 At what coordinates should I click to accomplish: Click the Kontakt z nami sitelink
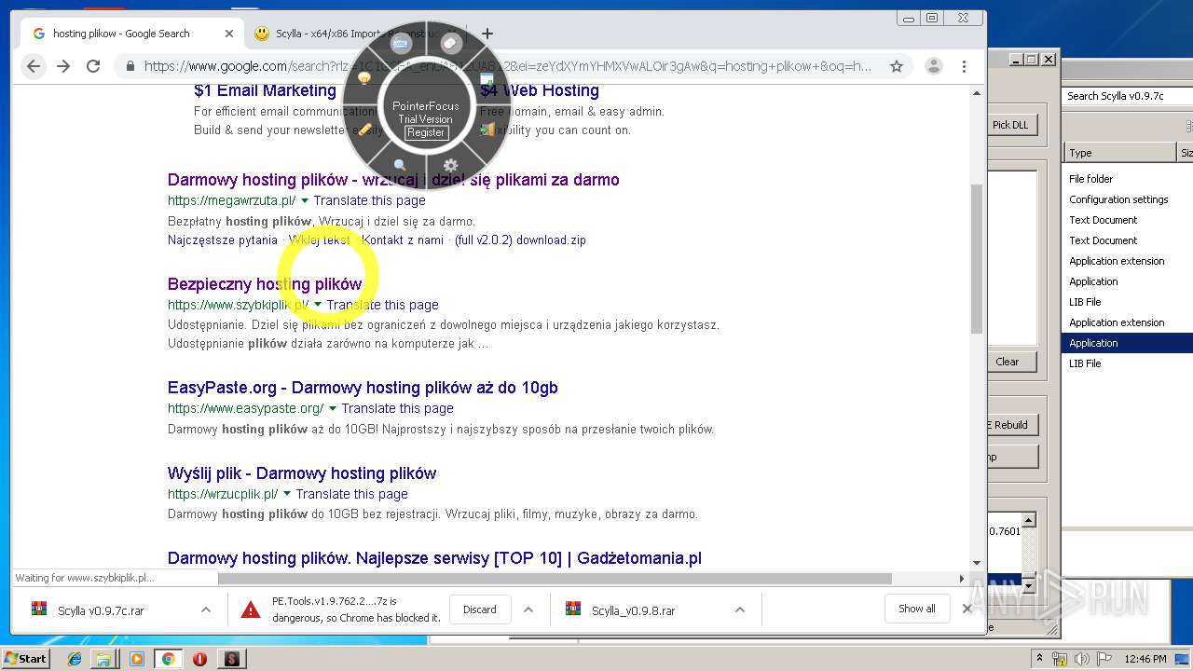(x=403, y=240)
